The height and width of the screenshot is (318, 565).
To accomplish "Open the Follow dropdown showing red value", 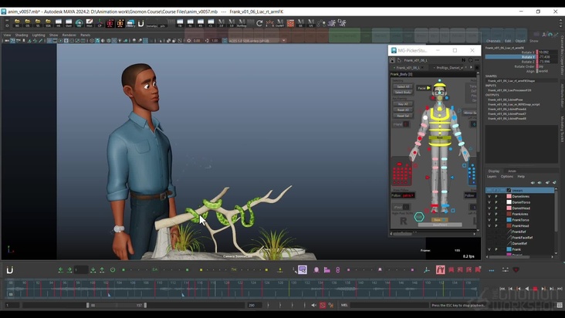I will coord(403,195).
